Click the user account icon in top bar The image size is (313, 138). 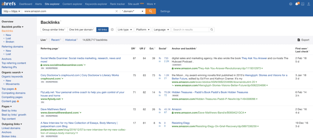click(309, 4)
